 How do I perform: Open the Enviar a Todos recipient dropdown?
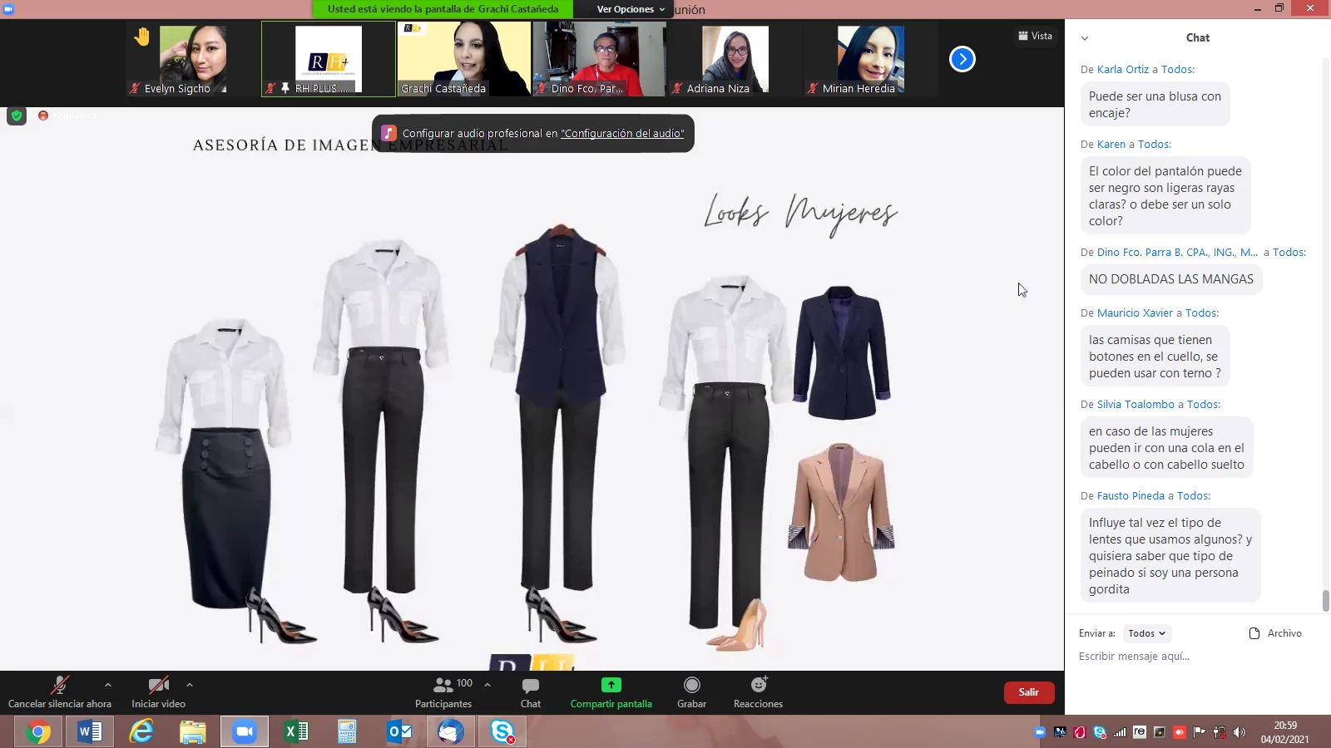pyautogui.click(x=1146, y=633)
